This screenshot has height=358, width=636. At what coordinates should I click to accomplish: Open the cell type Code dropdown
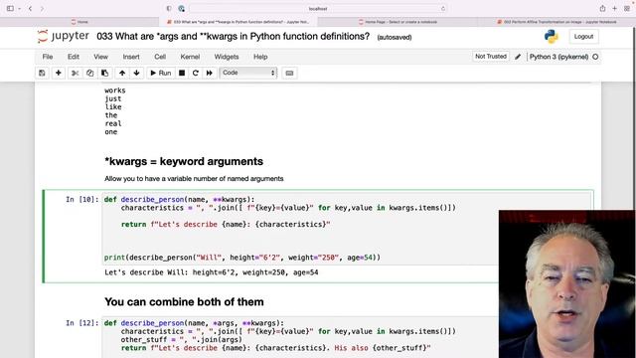248,73
